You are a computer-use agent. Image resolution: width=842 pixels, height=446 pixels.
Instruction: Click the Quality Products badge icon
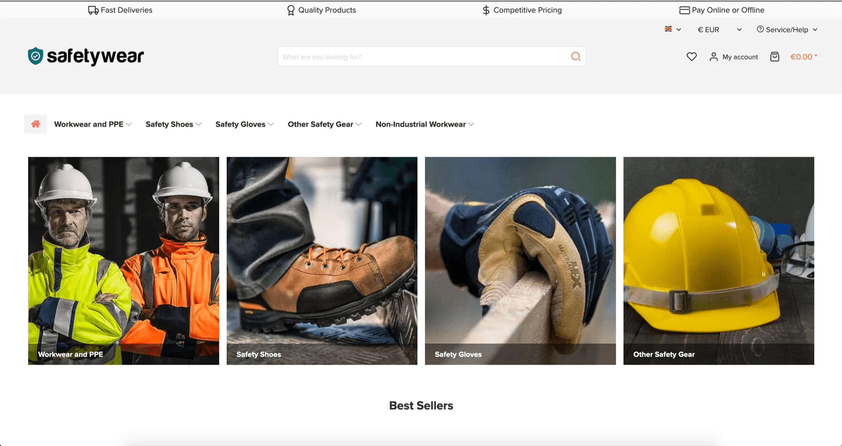290,10
